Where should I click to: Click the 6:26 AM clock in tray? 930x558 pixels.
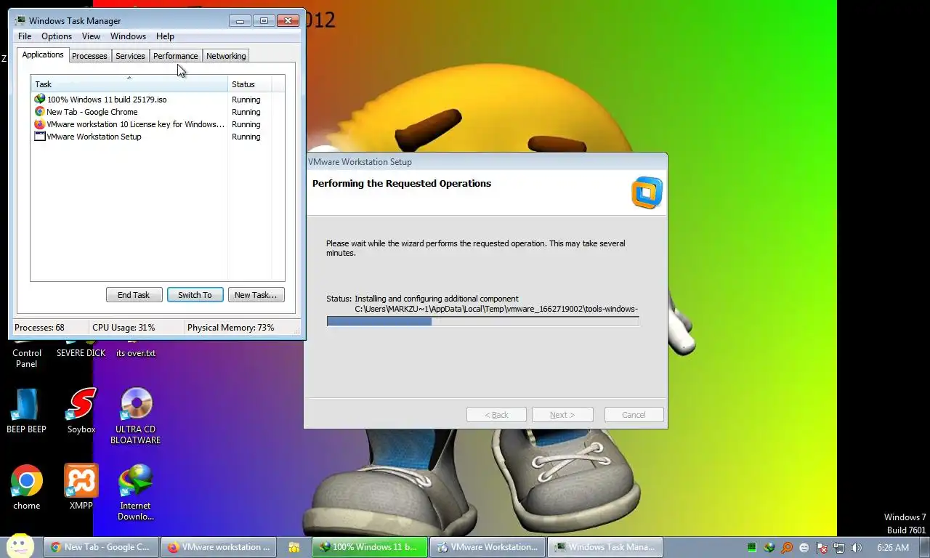[893, 548]
